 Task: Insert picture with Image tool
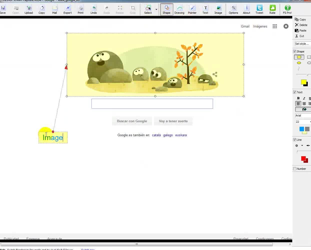218,10
